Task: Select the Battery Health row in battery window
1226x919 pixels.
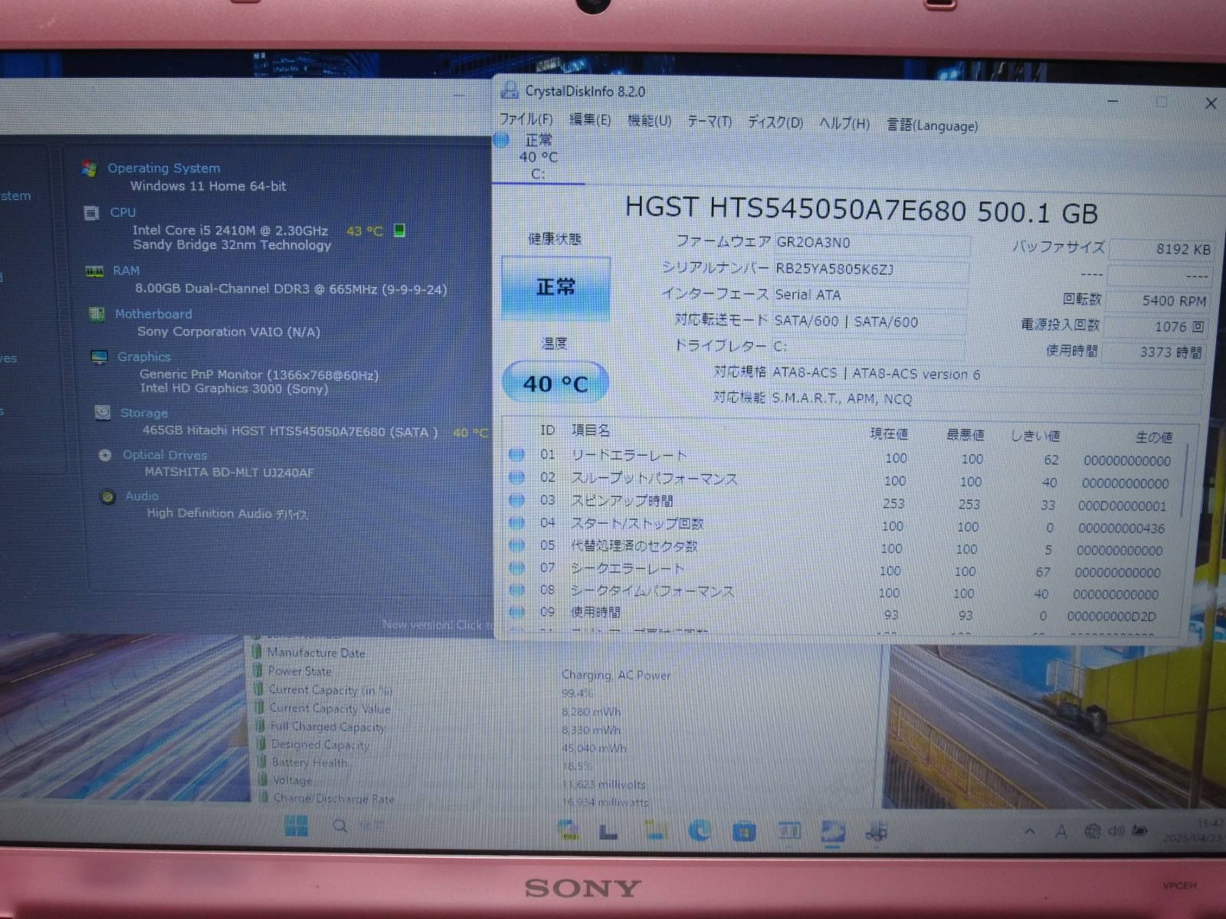Action: pos(310,763)
